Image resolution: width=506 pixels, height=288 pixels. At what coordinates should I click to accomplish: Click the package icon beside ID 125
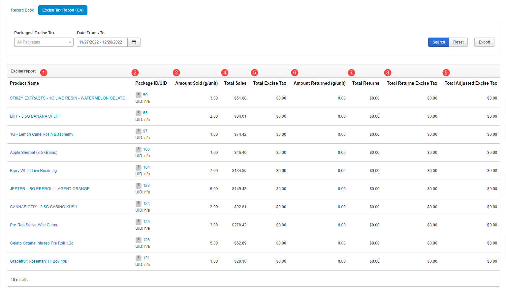[139, 222]
